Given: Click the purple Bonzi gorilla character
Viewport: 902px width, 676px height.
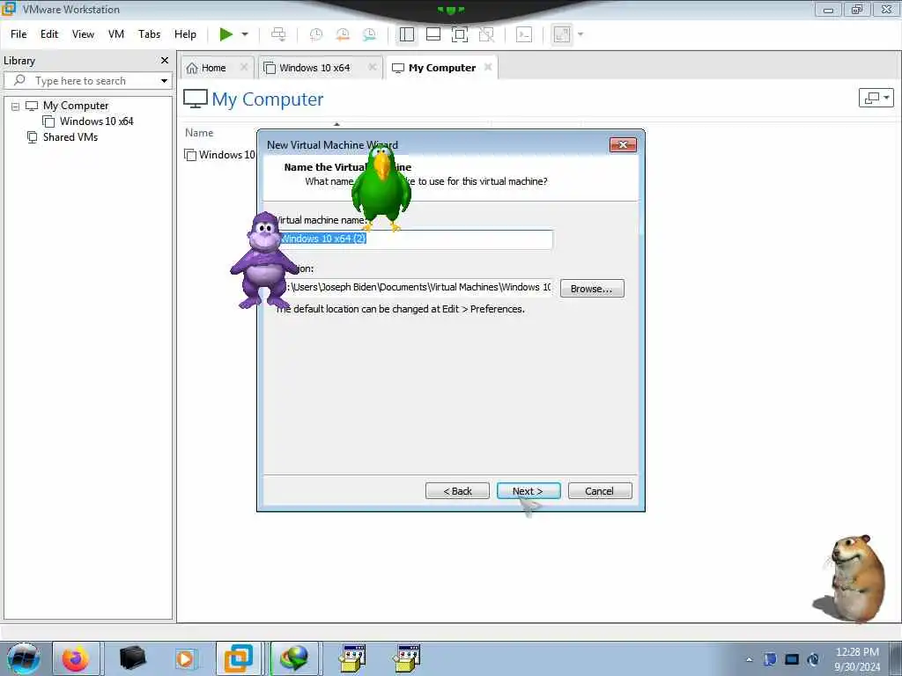Looking at the screenshot, I should [x=264, y=260].
